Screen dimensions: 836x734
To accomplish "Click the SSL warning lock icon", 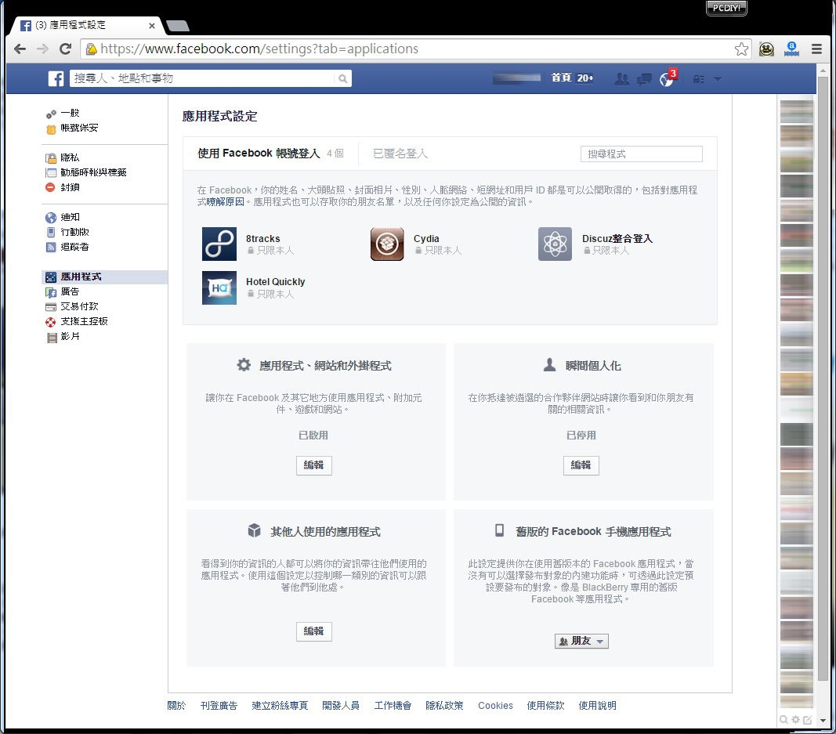I will (x=91, y=49).
